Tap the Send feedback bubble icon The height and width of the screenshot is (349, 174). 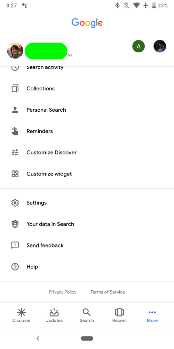15,245
